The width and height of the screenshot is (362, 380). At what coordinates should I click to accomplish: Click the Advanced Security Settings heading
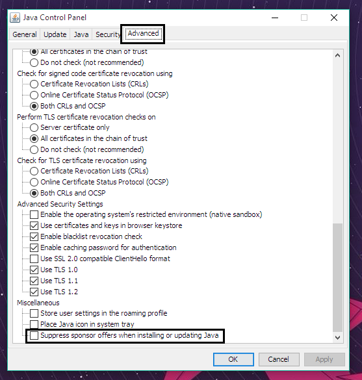pyautogui.click(x=60, y=204)
